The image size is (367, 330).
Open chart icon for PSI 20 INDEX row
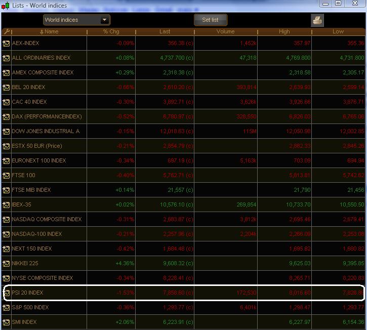tap(7, 293)
